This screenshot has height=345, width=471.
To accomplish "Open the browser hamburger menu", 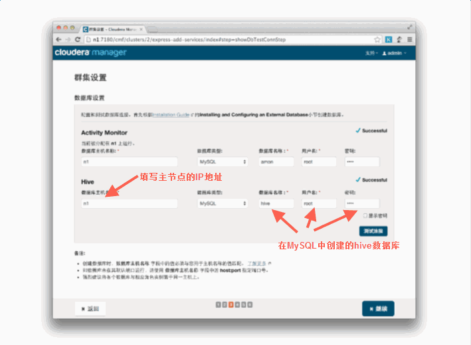I will (410, 39).
